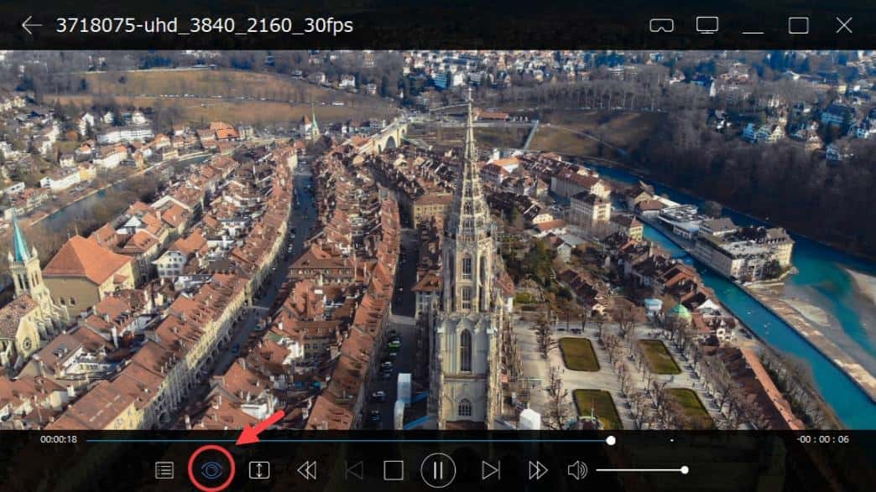The width and height of the screenshot is (876, 492).
Task: Click the playback progress bar position
Action: click(612, 438)
